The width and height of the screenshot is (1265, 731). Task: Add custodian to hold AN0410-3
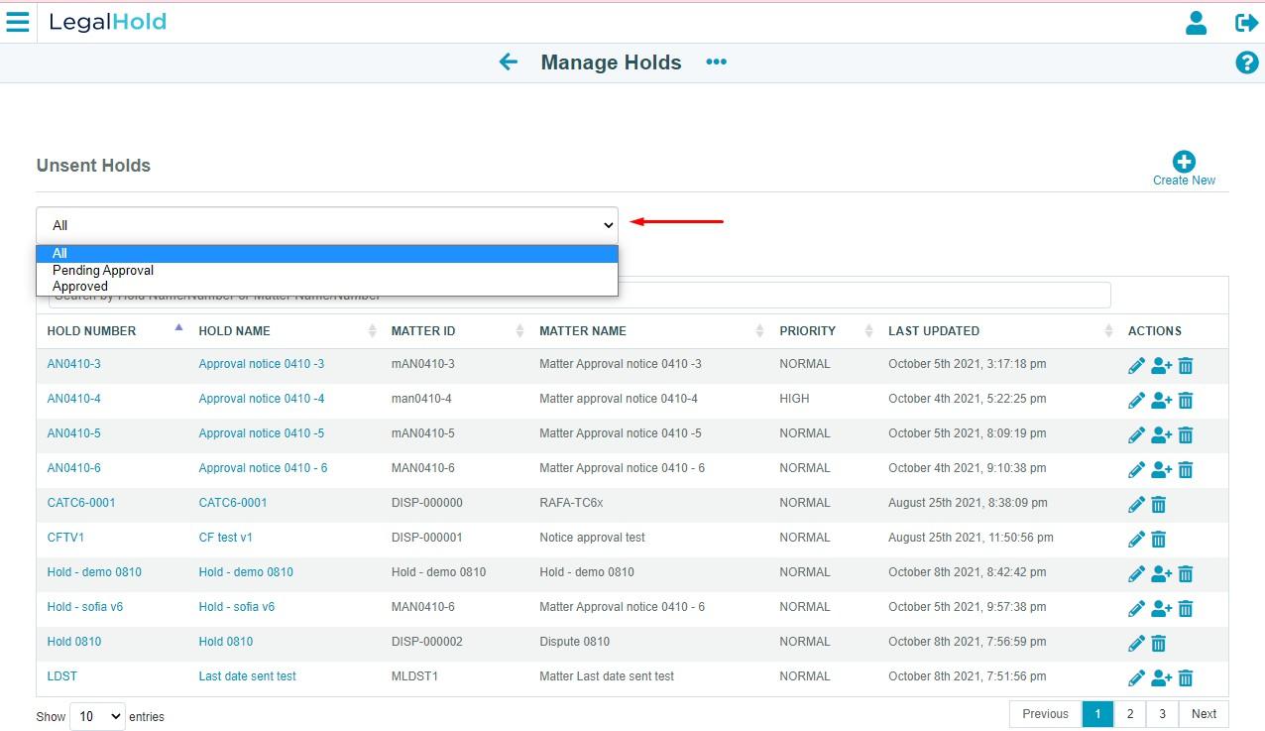pos(1161,366)
